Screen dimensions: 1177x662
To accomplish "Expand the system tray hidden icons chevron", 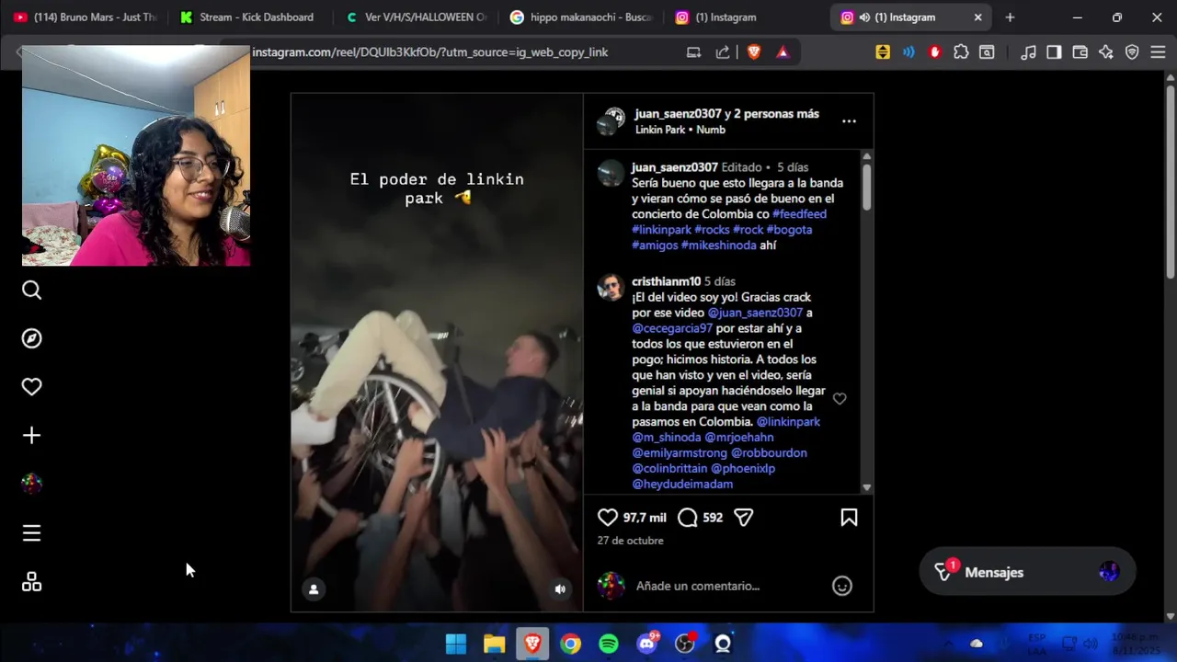I will tap(948, 644).
